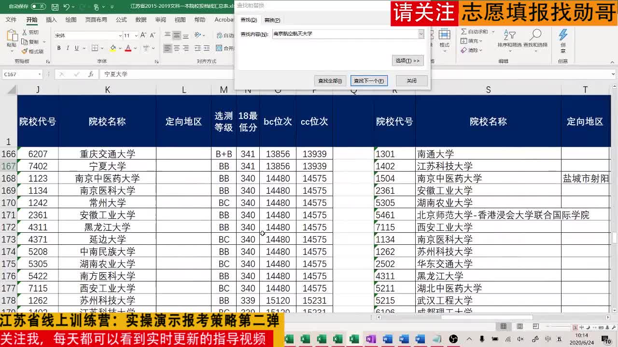Open the OneNote taskbar icon

click(370, 339)
